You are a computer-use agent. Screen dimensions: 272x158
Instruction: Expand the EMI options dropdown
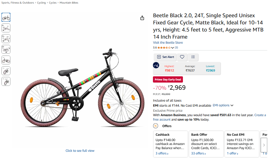(x=223, y=105)
